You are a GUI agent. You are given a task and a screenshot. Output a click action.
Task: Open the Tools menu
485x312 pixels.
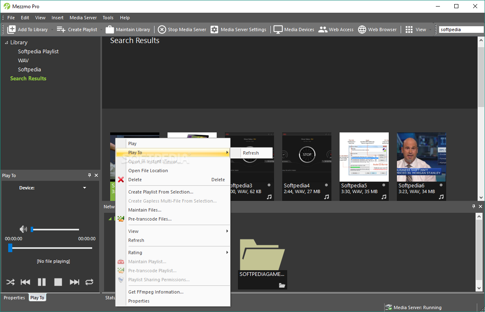pyautogui.click(x=108, y=18)
